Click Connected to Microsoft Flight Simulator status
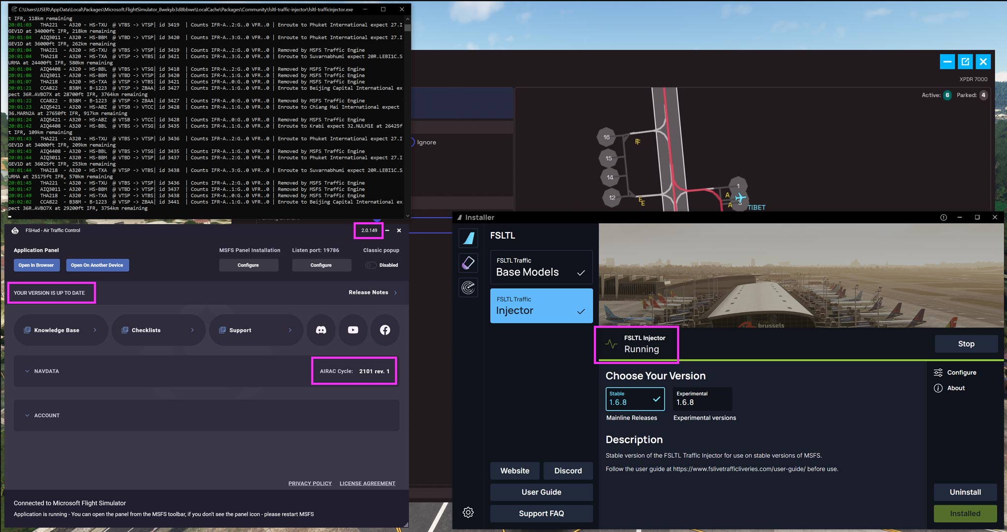This screenshot has width=1007, height=532. [x=70, y=503]
